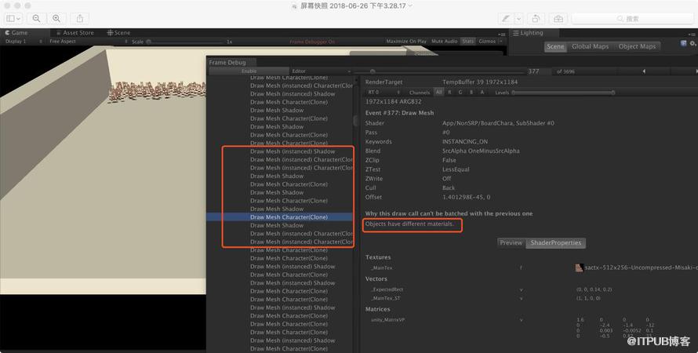
Task: Select the Frame Debug tab
Action: click(x=227, y=62)
